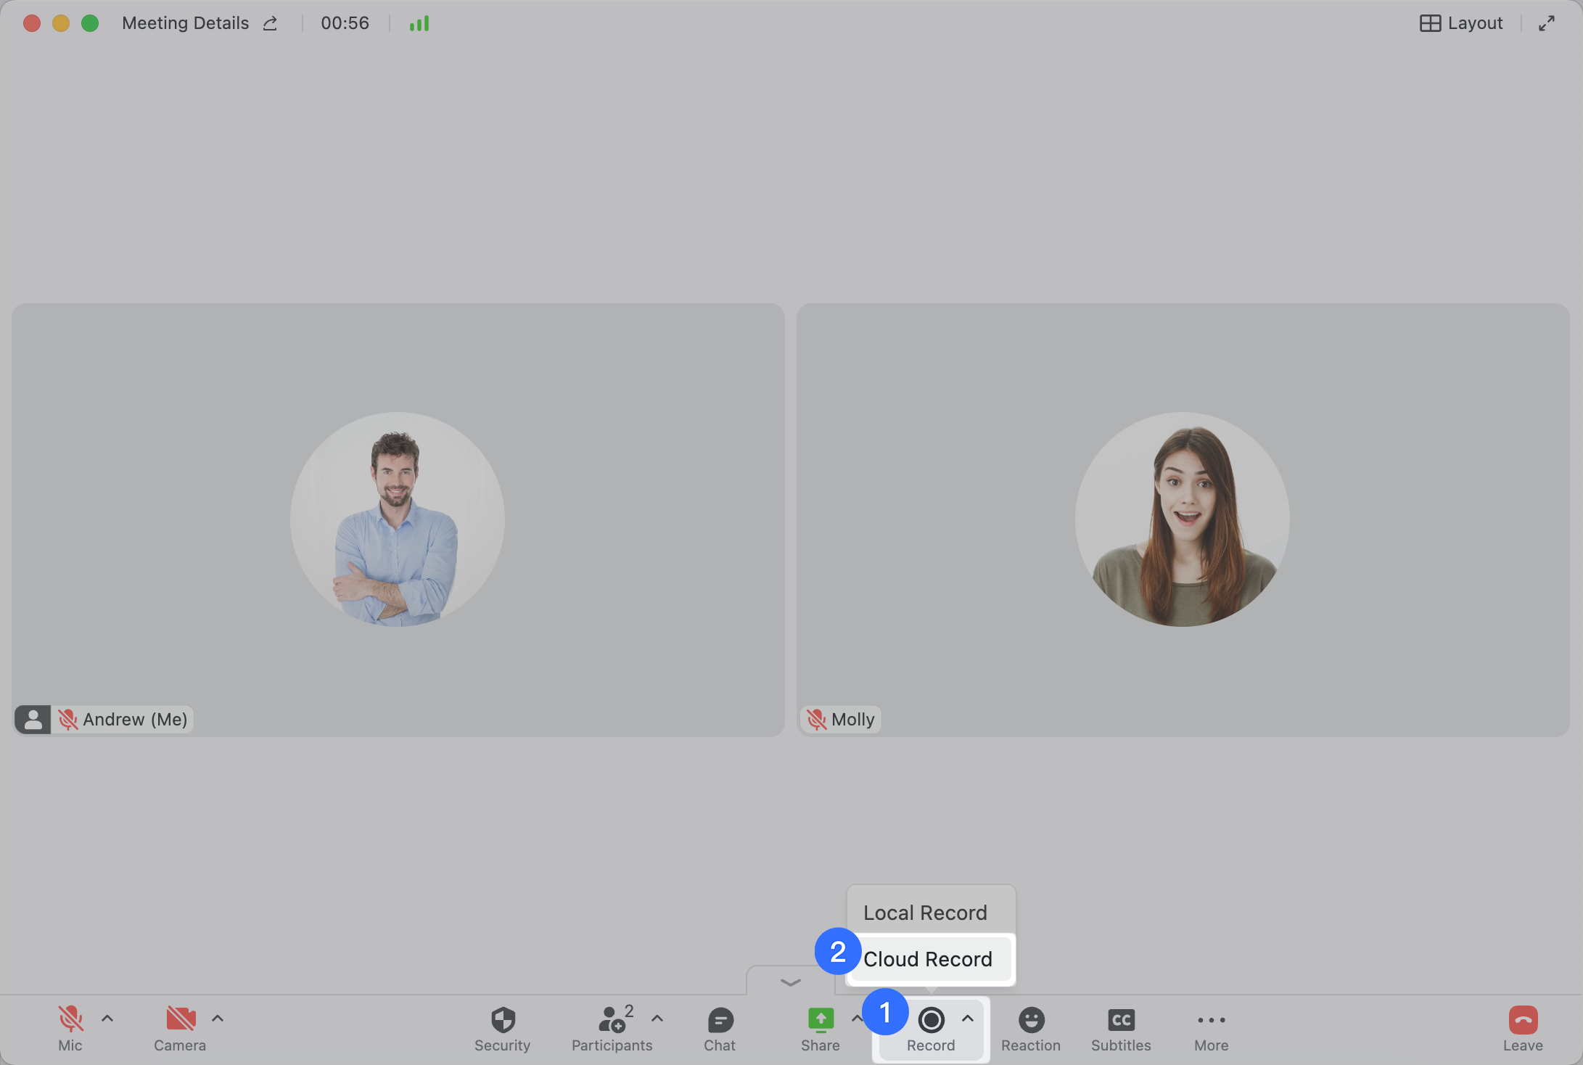Choose Local Record from menu
This screenshot has height=1065, width=1583.
coord(931,913)
